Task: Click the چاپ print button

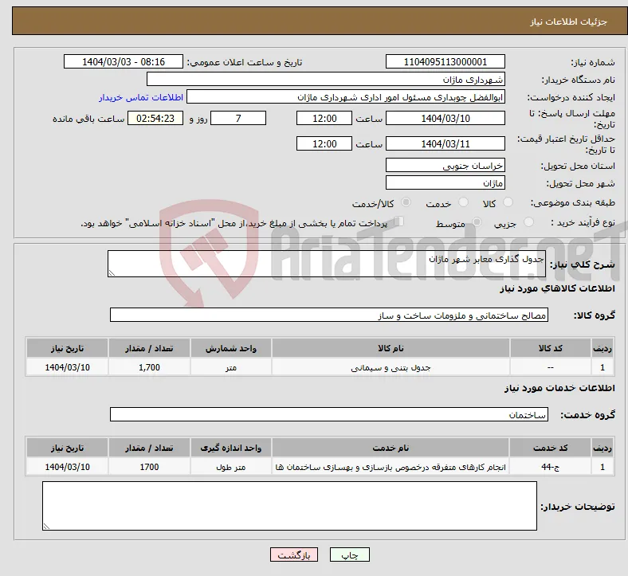Action: point(350,554)
